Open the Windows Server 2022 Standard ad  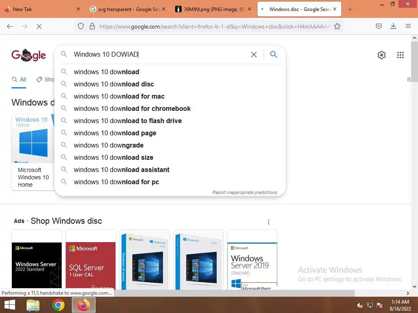[37, 260]
